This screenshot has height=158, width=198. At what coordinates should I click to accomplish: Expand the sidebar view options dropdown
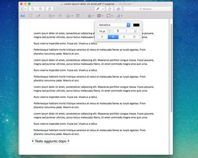(24, 9)
